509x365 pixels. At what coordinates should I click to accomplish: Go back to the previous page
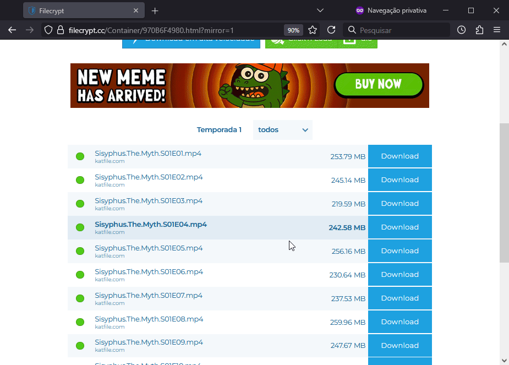click(x=12, y=30)
